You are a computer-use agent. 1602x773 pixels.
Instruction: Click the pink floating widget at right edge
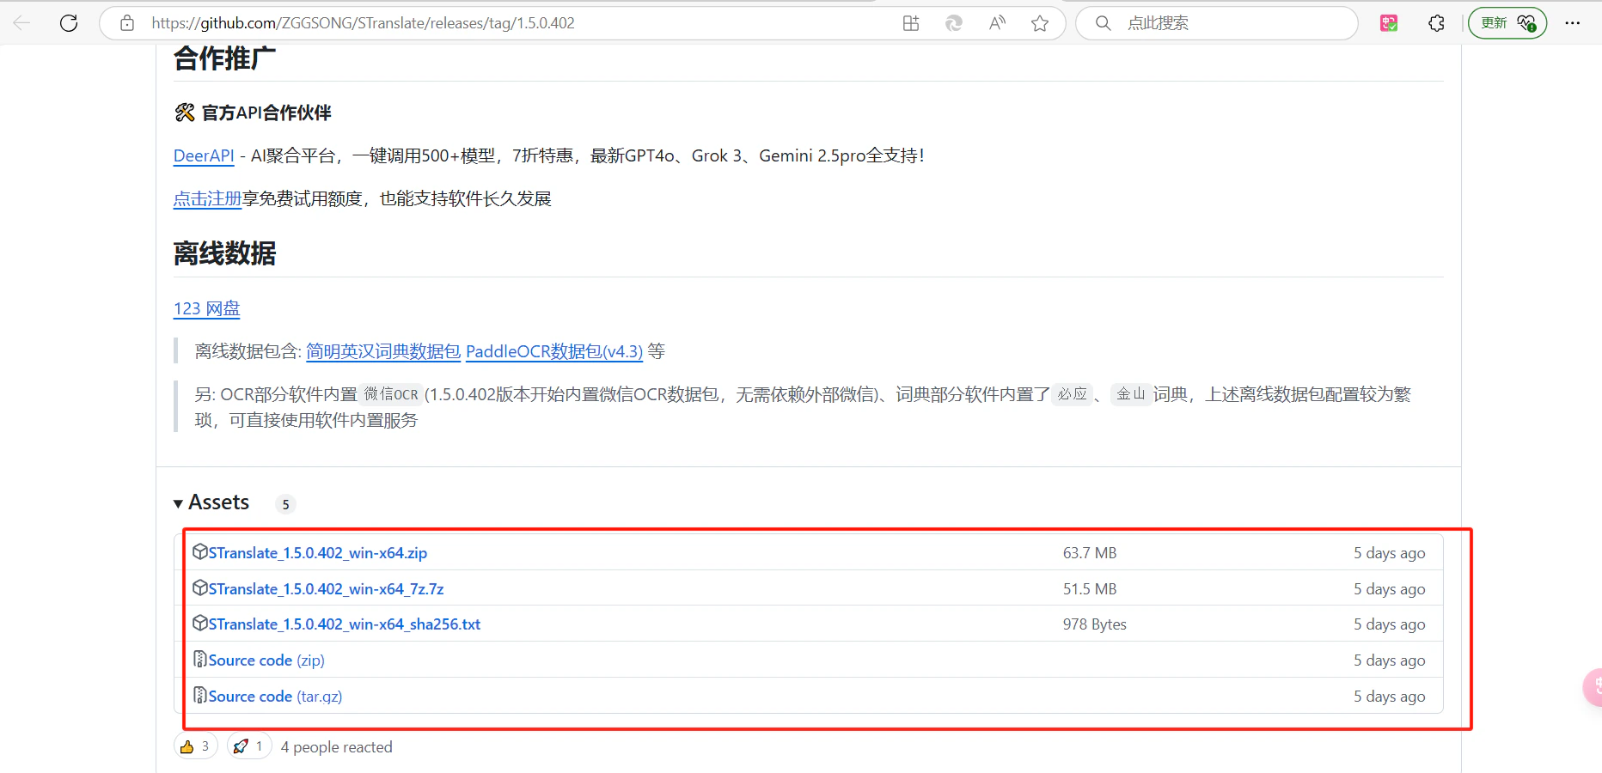1593,687
